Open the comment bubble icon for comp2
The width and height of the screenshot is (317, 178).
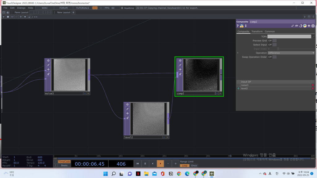tap(297, 26)
